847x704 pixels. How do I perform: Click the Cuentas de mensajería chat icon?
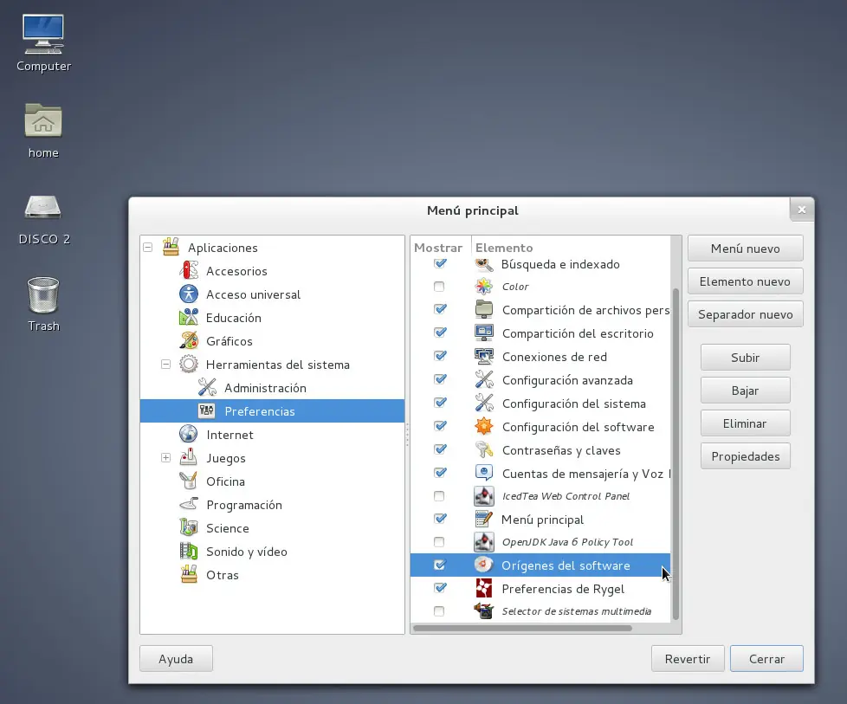click(483, 474)
